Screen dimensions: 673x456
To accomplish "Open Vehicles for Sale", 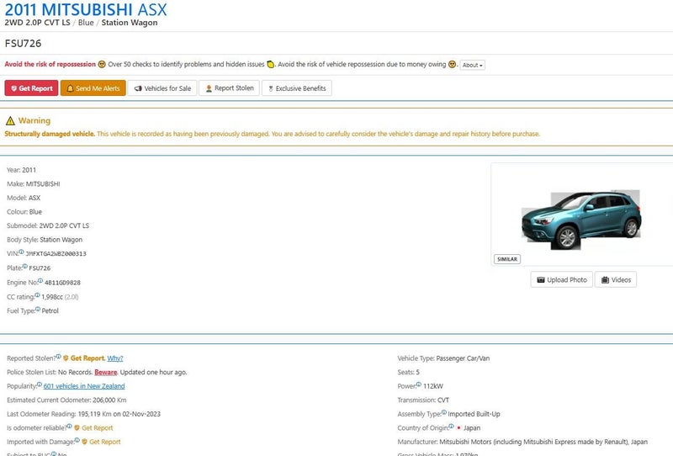I will tap(162, 88).
